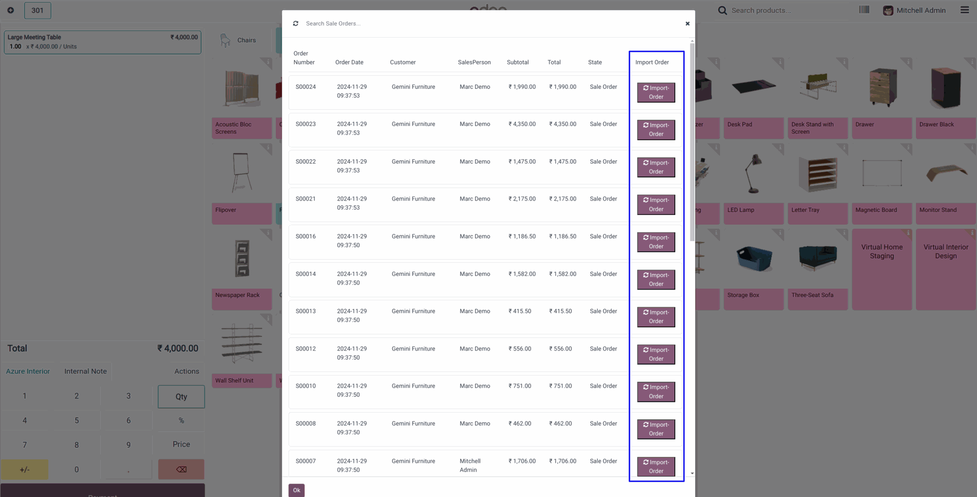
Task: Click the product search magnifier icon
Action: [722, 10]
